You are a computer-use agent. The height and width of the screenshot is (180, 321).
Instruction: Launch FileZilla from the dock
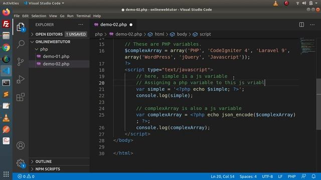point(6,24)
